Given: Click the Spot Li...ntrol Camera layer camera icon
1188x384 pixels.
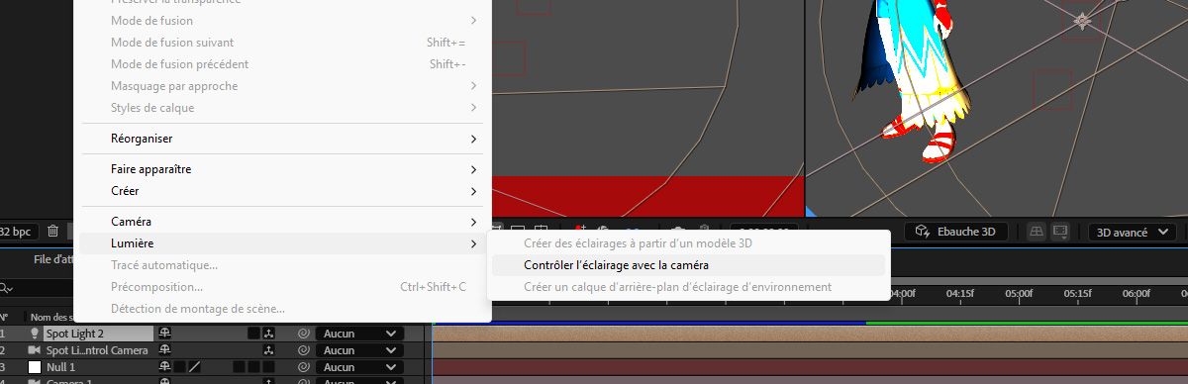Looking at the screenshot, I should [34, 350].
